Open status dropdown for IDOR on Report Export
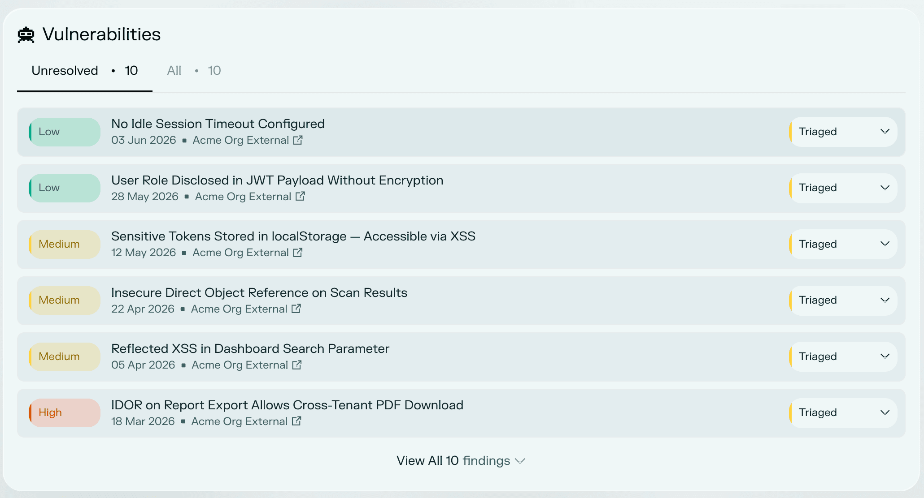The image size is (924, 498). pyautogui.click(x=843, y=413)
